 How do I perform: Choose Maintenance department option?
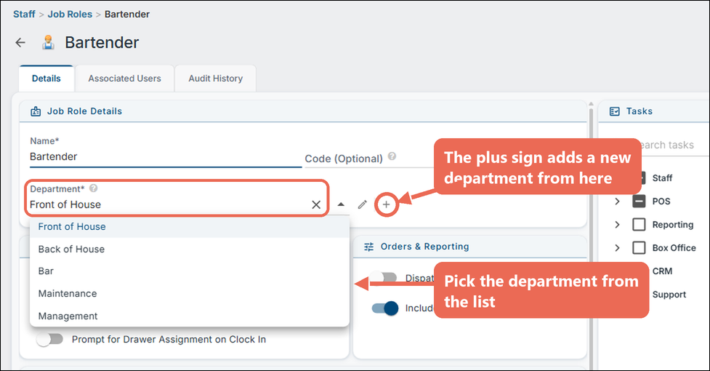(x=189, y=294)
